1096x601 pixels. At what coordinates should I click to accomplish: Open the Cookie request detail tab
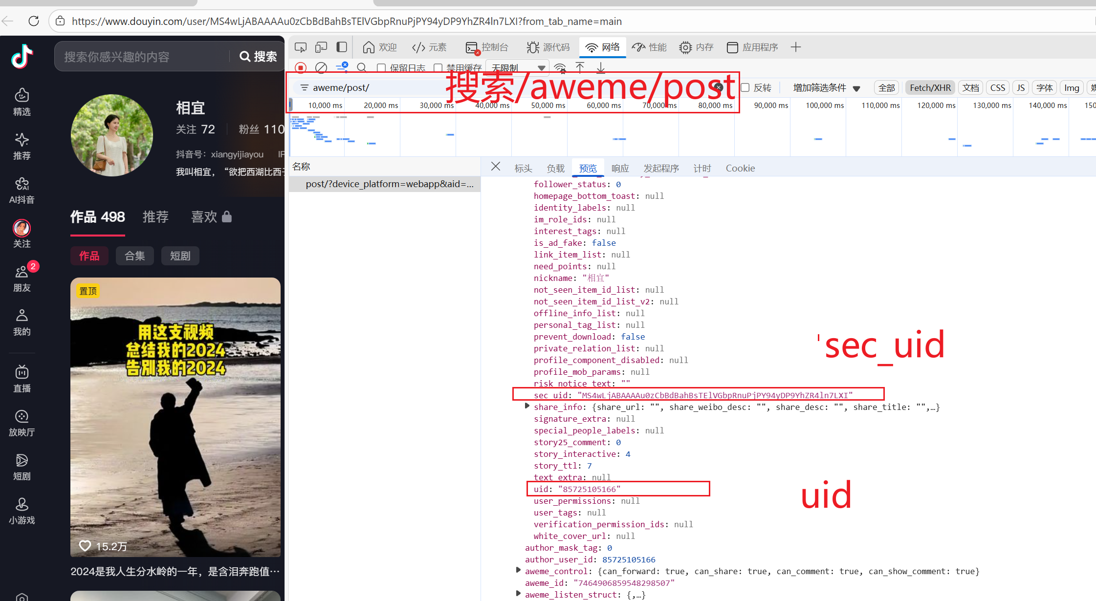(740, 168)
